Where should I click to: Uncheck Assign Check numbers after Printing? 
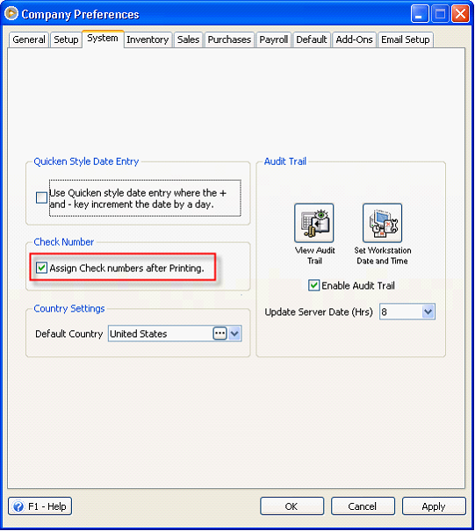pyautogui.click(x=41, y=268)
